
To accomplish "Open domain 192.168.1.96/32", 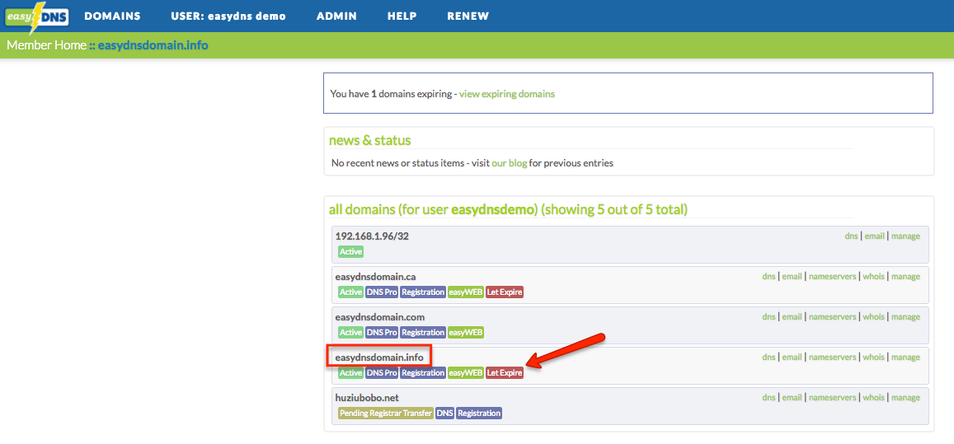I will pyautogui.click(x=372, y=236).
